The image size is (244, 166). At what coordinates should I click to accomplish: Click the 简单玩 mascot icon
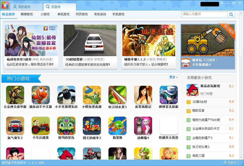point(186,62)
